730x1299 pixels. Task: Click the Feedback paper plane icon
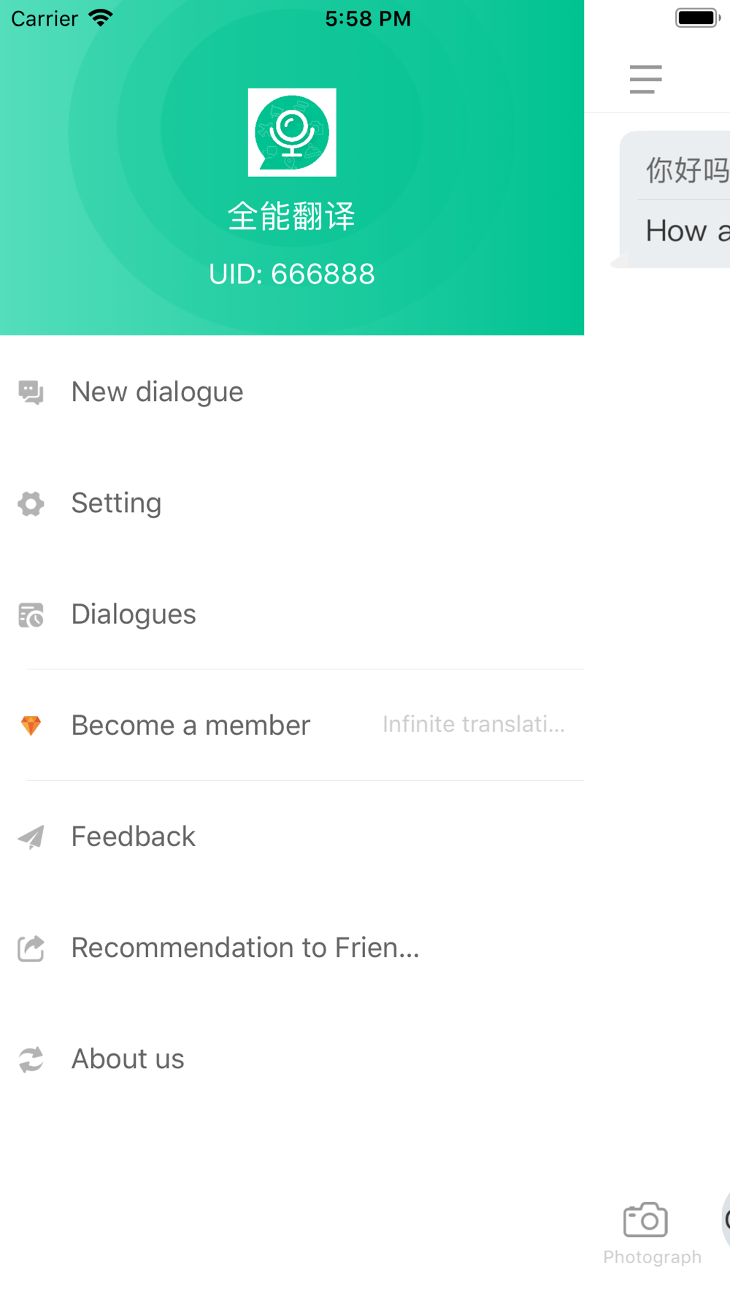point(31,837)
